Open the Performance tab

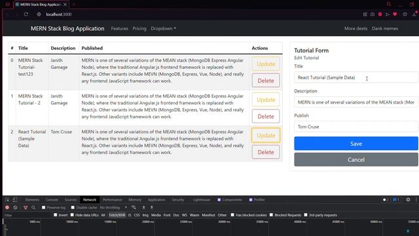112,199
